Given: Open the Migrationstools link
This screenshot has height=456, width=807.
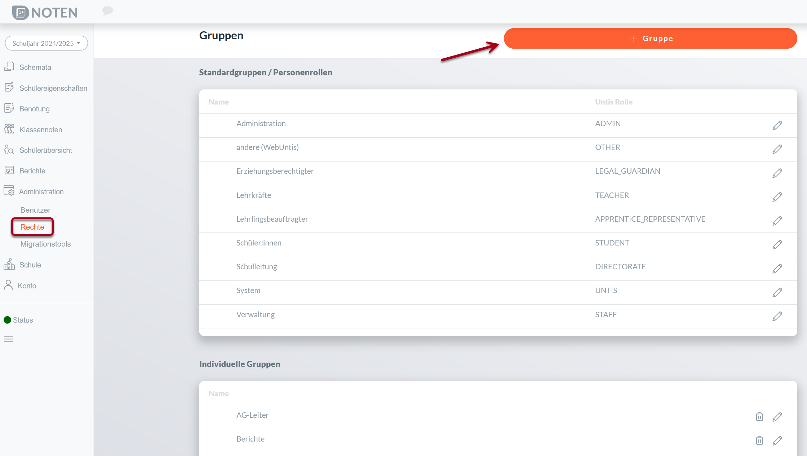Looking at the screenshot, I should [x=45, y=244].
